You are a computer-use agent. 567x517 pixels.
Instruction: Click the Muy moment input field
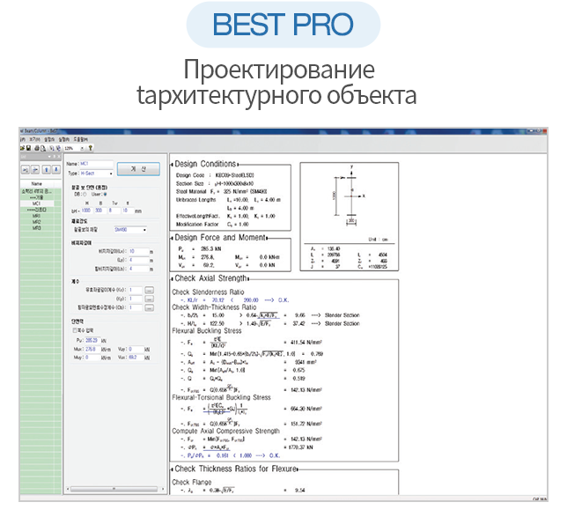coord(93,358)
